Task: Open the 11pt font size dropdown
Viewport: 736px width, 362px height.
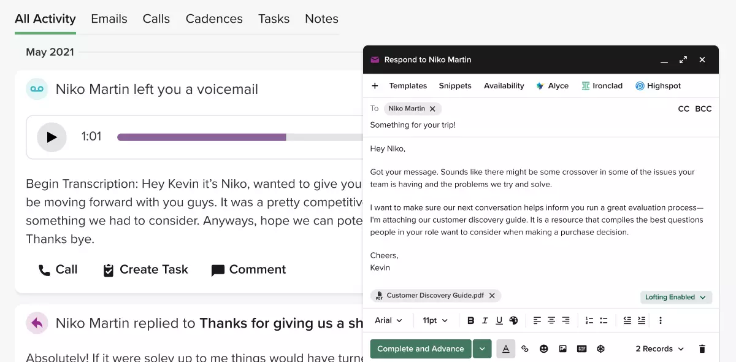Action: 435,320
